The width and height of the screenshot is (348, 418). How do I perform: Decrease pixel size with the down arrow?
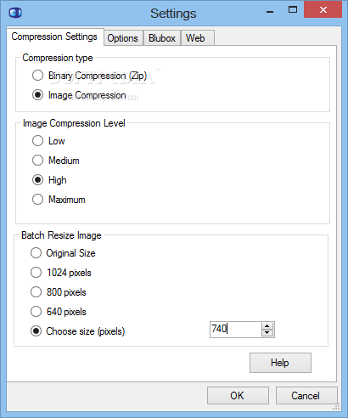267,333
